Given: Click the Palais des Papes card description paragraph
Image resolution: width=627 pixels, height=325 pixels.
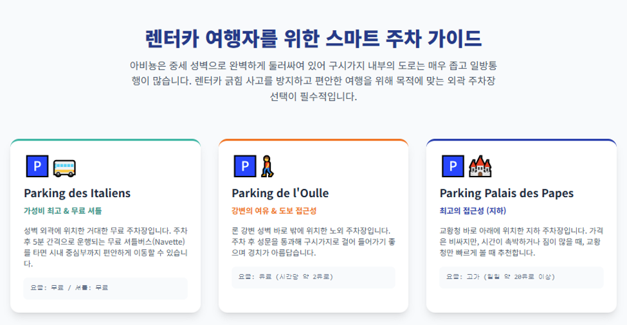Looking at the screenshot, I should 522,242.
